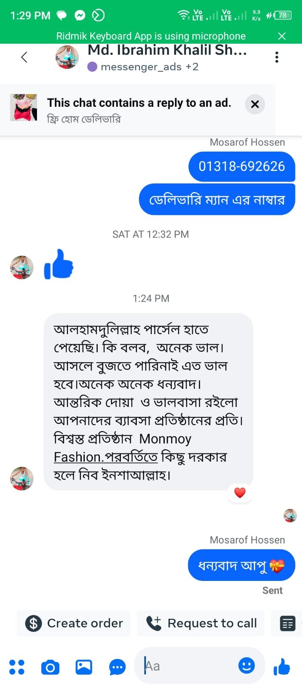Screen dimensions: 302x689
Task: Send a thumbs-up like
Action: (x=282, y=667)
